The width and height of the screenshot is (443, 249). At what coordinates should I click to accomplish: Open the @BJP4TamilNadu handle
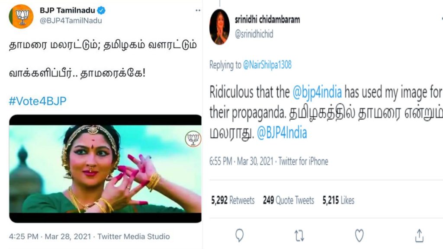click(71, 21)
